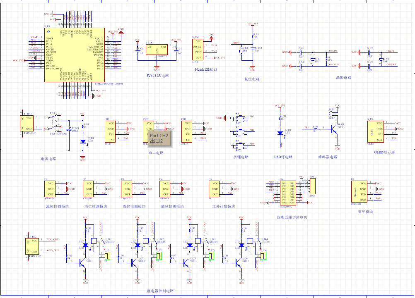Click the 5V转3.3V电路 caption text
The width and height of the screenshot is (415, 298).
click(158, 76)
